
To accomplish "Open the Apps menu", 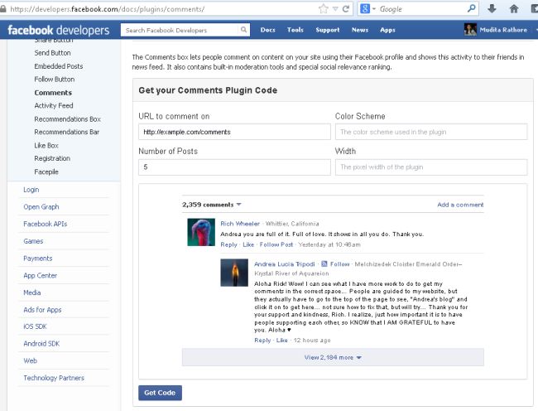I will [x=387, y=30].
